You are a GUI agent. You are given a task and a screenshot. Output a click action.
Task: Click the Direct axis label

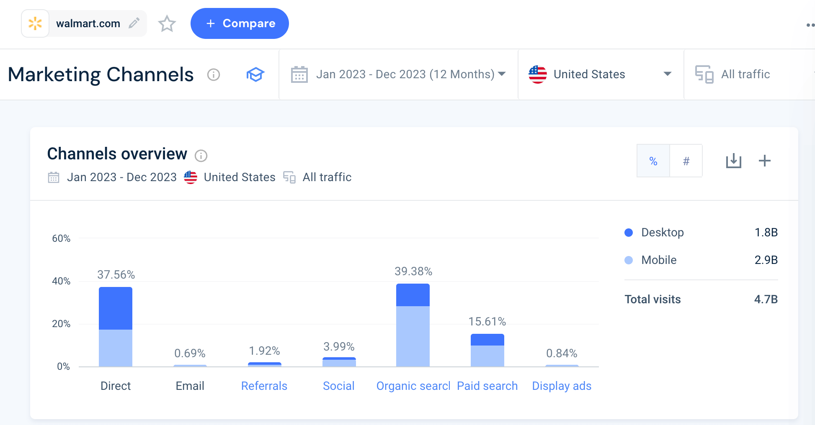116,386
